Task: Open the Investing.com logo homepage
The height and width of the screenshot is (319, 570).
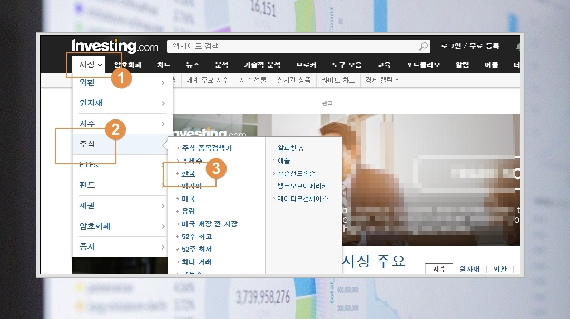Action: tap(114, 46)
